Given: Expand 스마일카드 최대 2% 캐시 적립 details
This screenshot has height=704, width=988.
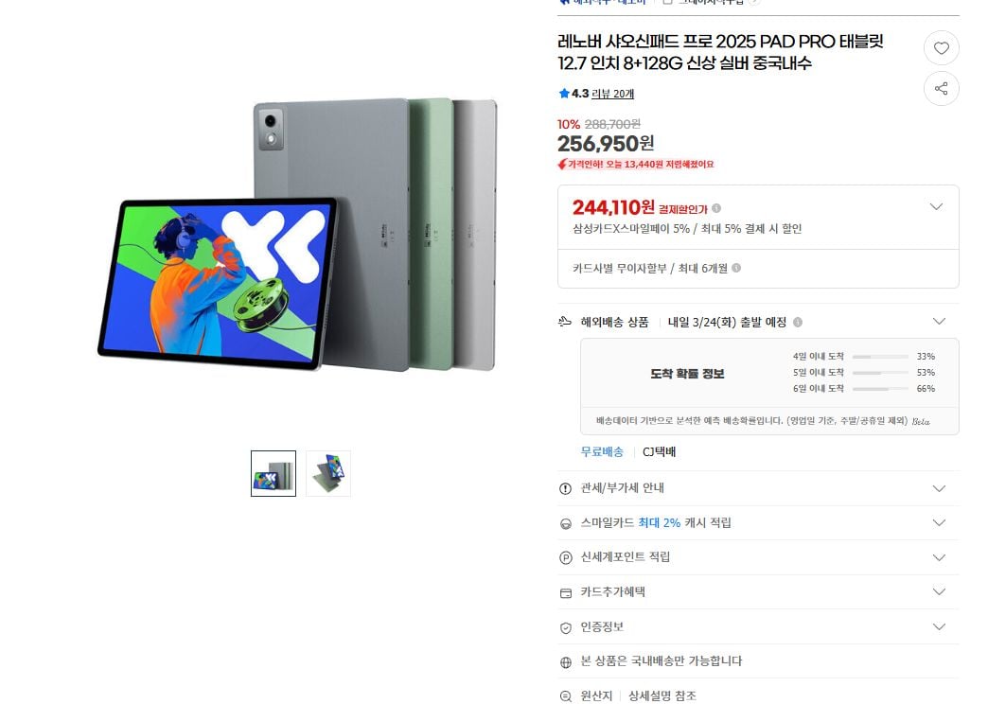Looking at the screenshot, I should click(x=939, y=522).
